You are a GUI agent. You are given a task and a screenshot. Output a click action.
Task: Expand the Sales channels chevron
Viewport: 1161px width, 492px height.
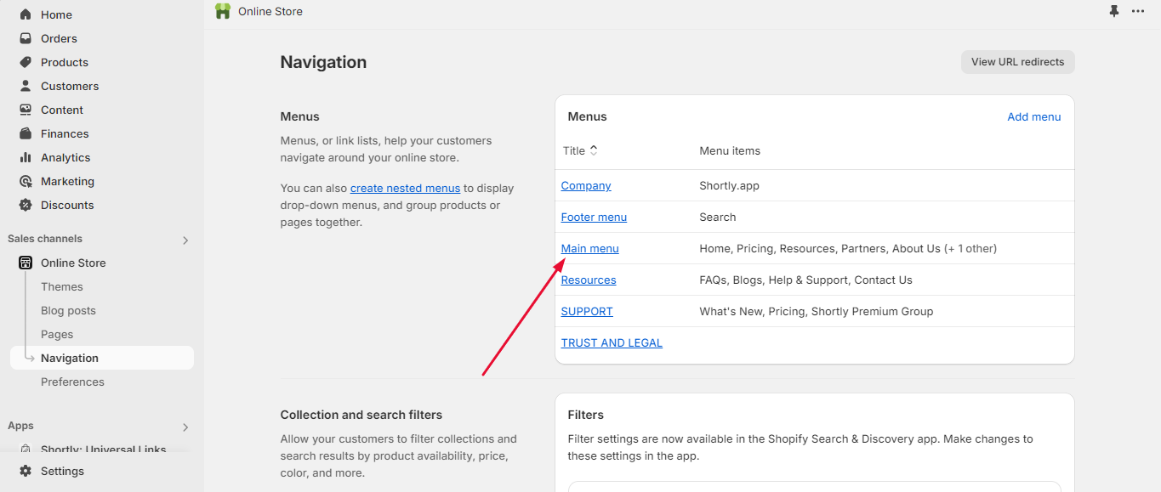click(x=185, y=240)
